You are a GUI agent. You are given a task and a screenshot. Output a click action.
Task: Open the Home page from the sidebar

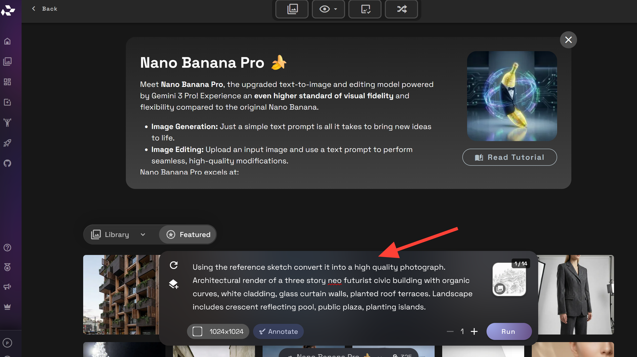[x=7, y=41]
